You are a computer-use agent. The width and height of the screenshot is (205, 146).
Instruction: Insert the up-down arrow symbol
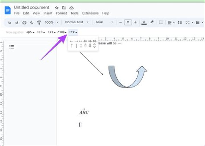pos(81,46)
